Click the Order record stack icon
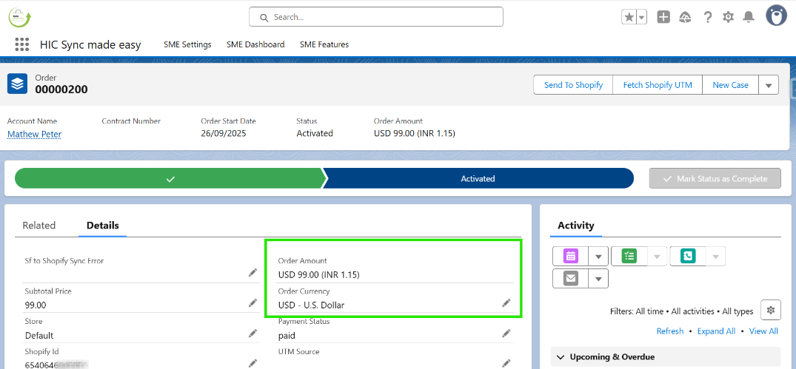Image resolution: width=796 pixels, height=369 pixels. click(x=17, y=84)
